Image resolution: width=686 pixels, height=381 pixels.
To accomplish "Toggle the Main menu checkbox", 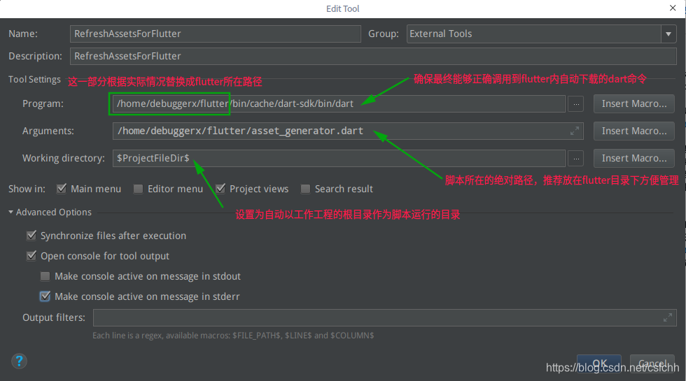I will (x=62, y=188).
